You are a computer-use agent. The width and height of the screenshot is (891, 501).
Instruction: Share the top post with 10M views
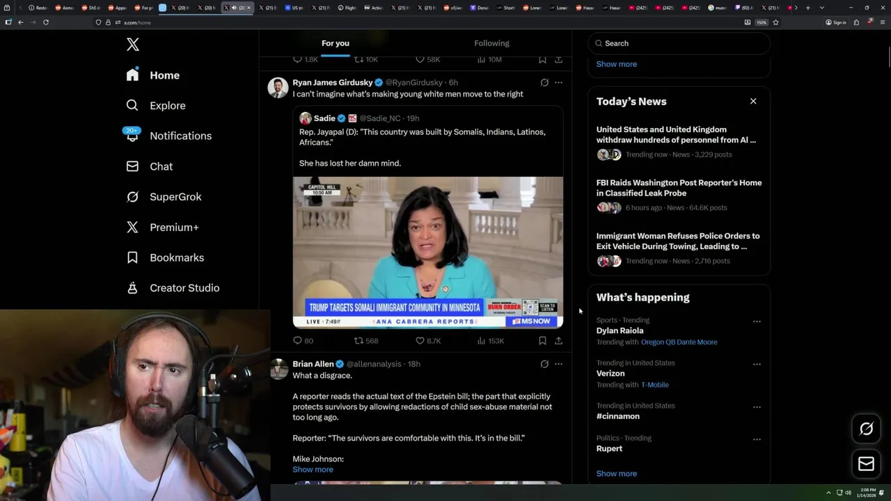558,60
